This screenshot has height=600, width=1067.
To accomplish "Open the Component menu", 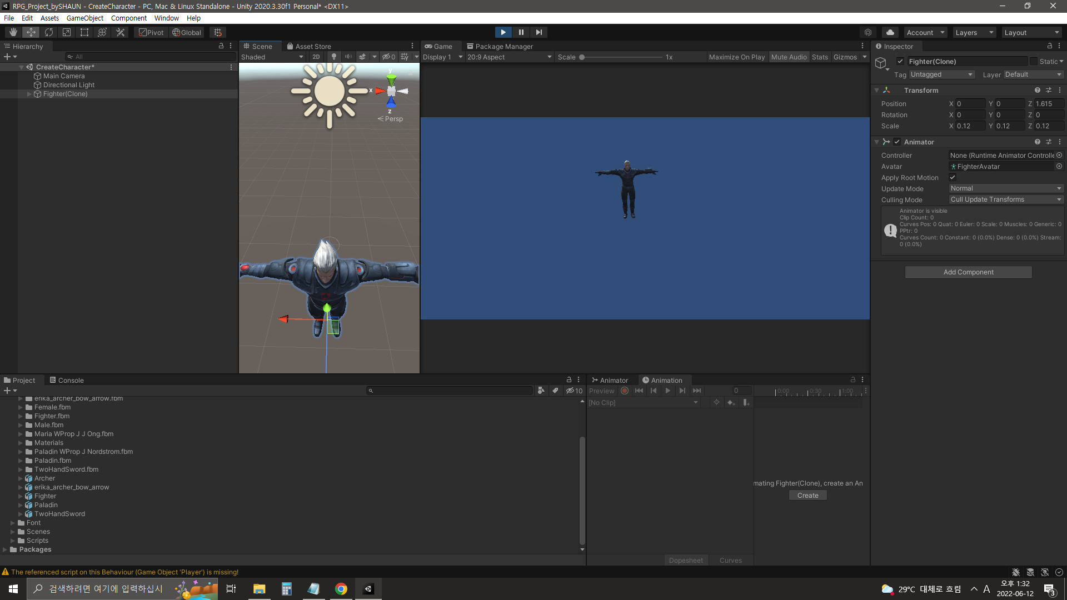I will click(129, 18).
